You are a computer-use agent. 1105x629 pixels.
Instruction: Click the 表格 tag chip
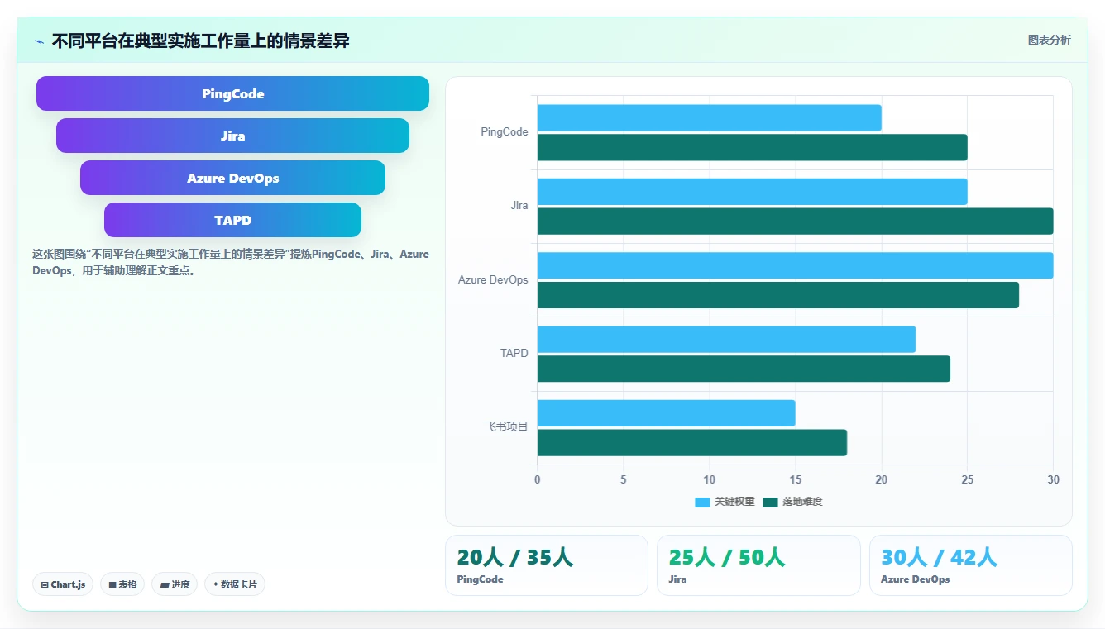[x=122, y=584]
